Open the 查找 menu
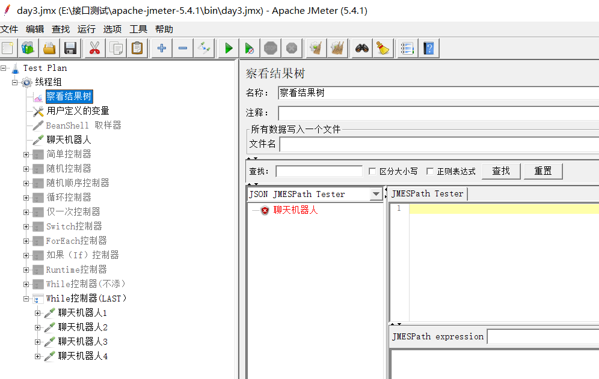Viewport: 599px width, 379px height. 61,29
